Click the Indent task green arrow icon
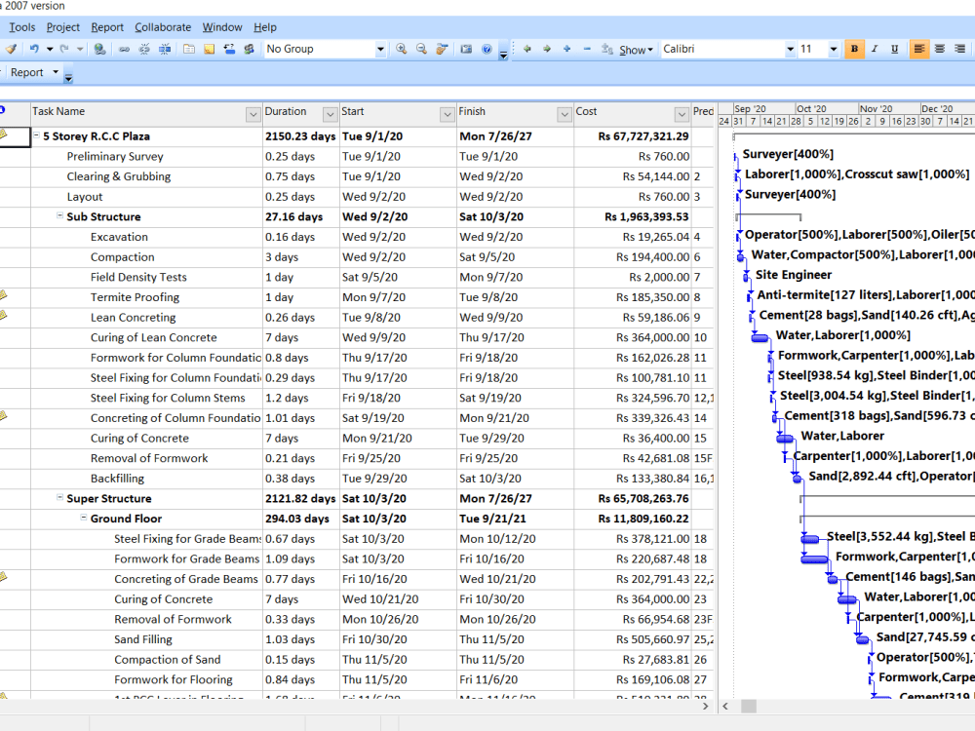 pyautogui.click(x=545, y=47)
